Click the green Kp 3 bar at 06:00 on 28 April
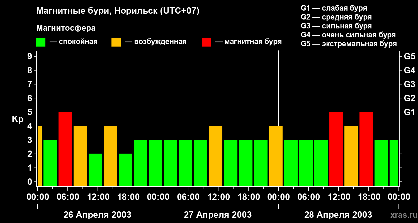 306,163
